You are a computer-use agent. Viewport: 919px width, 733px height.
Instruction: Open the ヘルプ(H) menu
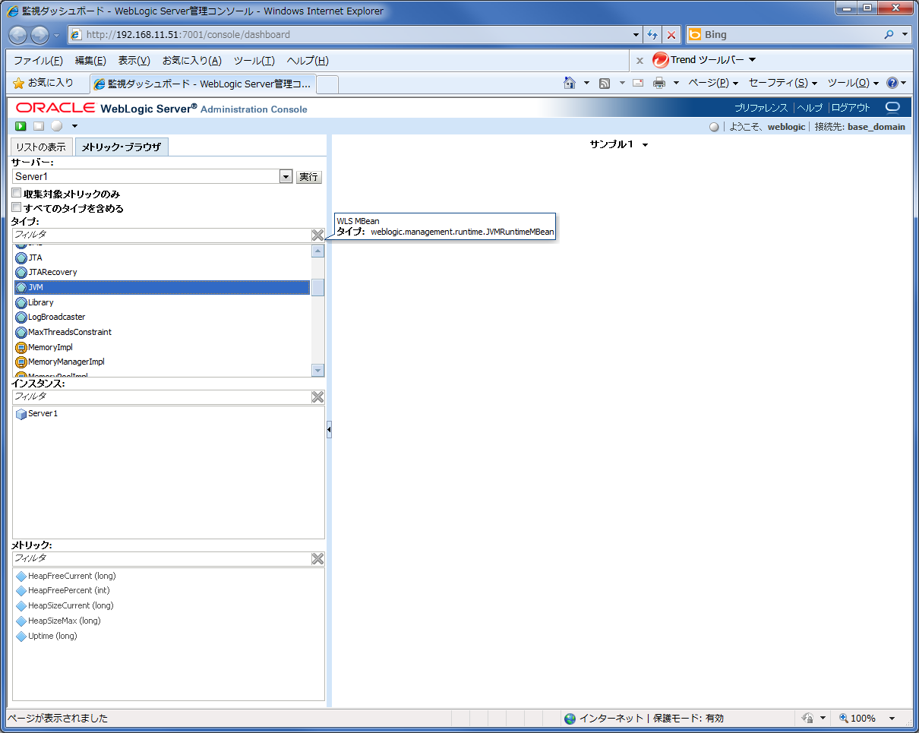(308, 61)
